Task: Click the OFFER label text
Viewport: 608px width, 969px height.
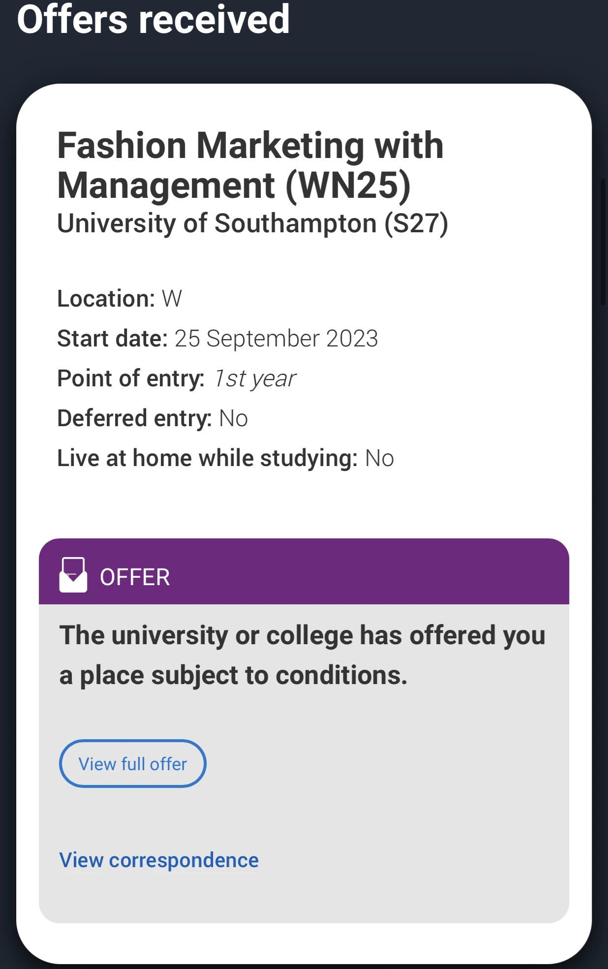Action: coord(135,577)
